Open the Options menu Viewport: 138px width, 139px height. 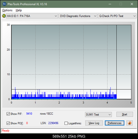coord(7,10)
